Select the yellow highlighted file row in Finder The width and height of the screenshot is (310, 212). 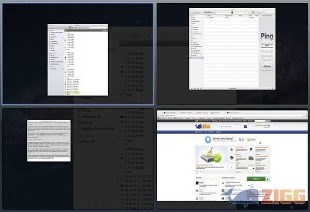[73, 93]
